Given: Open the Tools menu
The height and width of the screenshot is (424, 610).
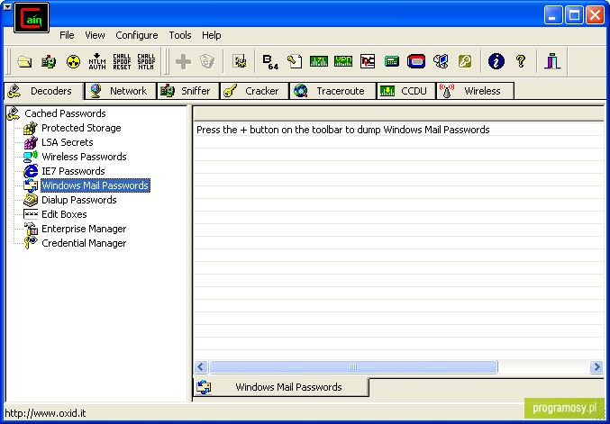Looking at the screenshot, I should pyautogui.click(x=180, y=35).
